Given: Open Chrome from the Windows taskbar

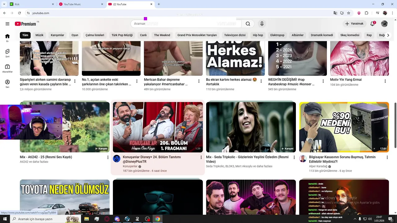Looking at the screenshot, I should coord(158,219).
